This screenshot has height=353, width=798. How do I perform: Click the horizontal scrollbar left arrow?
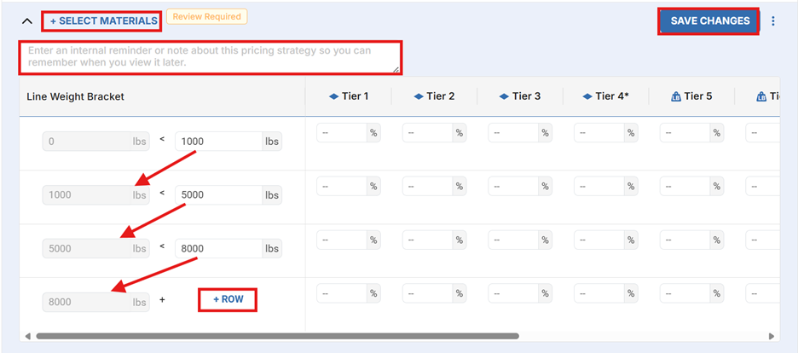[x=29, y=336]
